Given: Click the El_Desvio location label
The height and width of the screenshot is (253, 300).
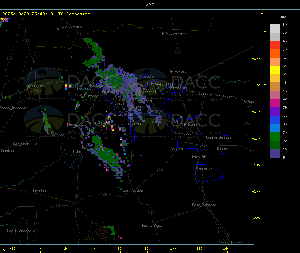Looking at the screenshot, I should (78, 126).
